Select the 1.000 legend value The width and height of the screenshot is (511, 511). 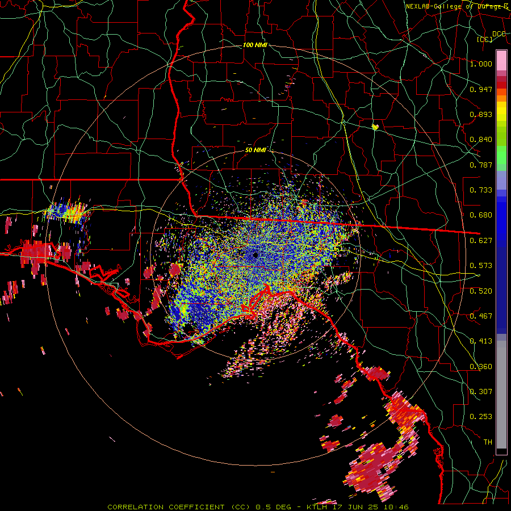481,64
